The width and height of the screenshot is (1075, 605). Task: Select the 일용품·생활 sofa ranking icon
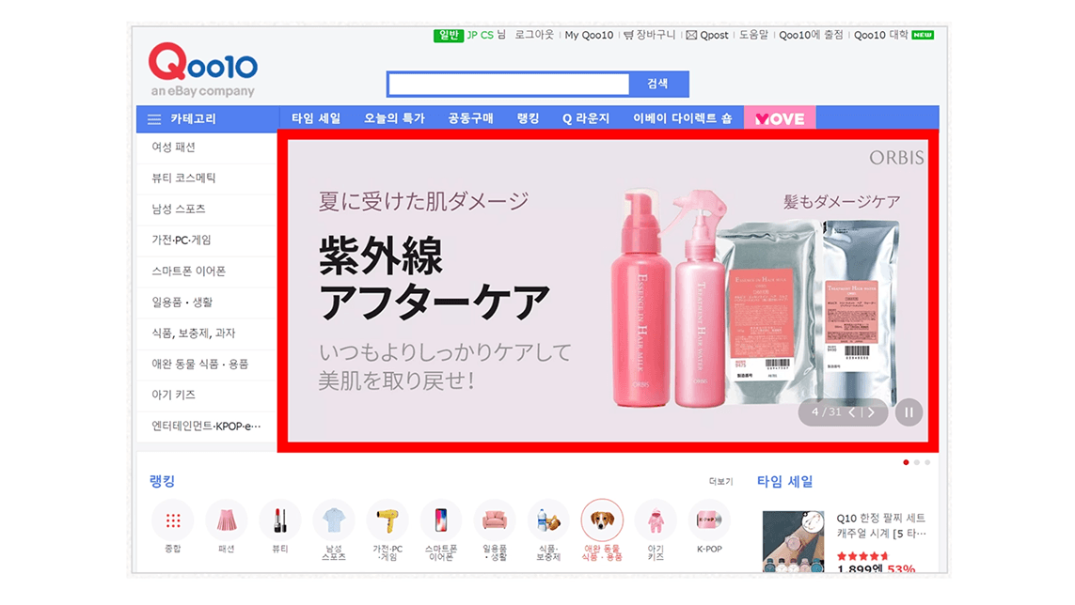coord(495,520)
